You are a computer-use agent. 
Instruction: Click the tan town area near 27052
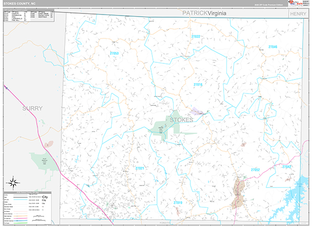(238, 194)
